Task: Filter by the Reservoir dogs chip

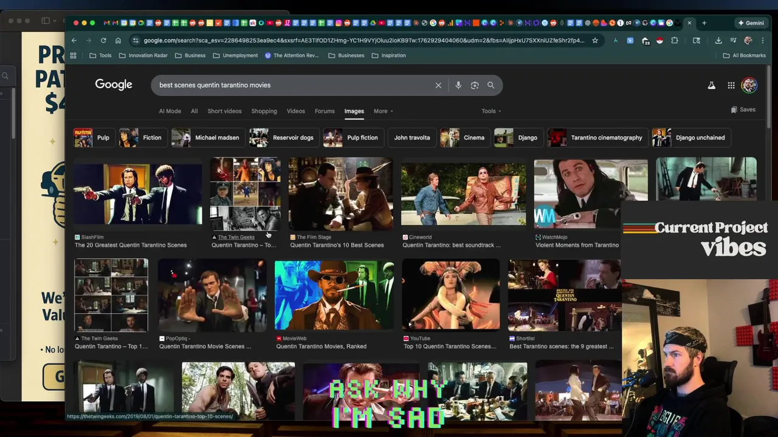Action: (283, 138)
